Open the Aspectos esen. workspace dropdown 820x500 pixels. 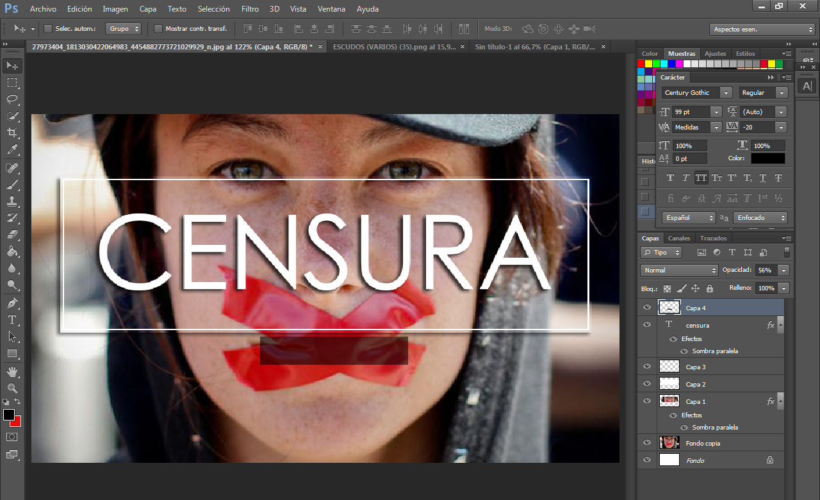(762, 29)
